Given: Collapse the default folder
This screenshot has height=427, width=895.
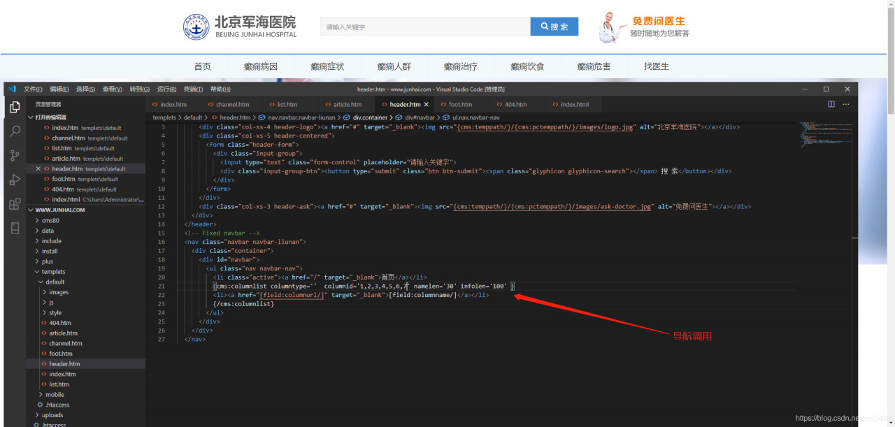Looking at the screenshot, I should click(x=55, y=282).
